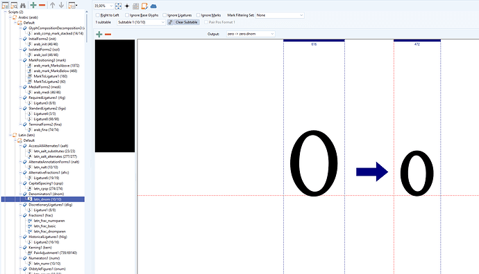Move selected lookup down with the arrow
Viewport: 479px width, 274px height.
coord(61,5)
